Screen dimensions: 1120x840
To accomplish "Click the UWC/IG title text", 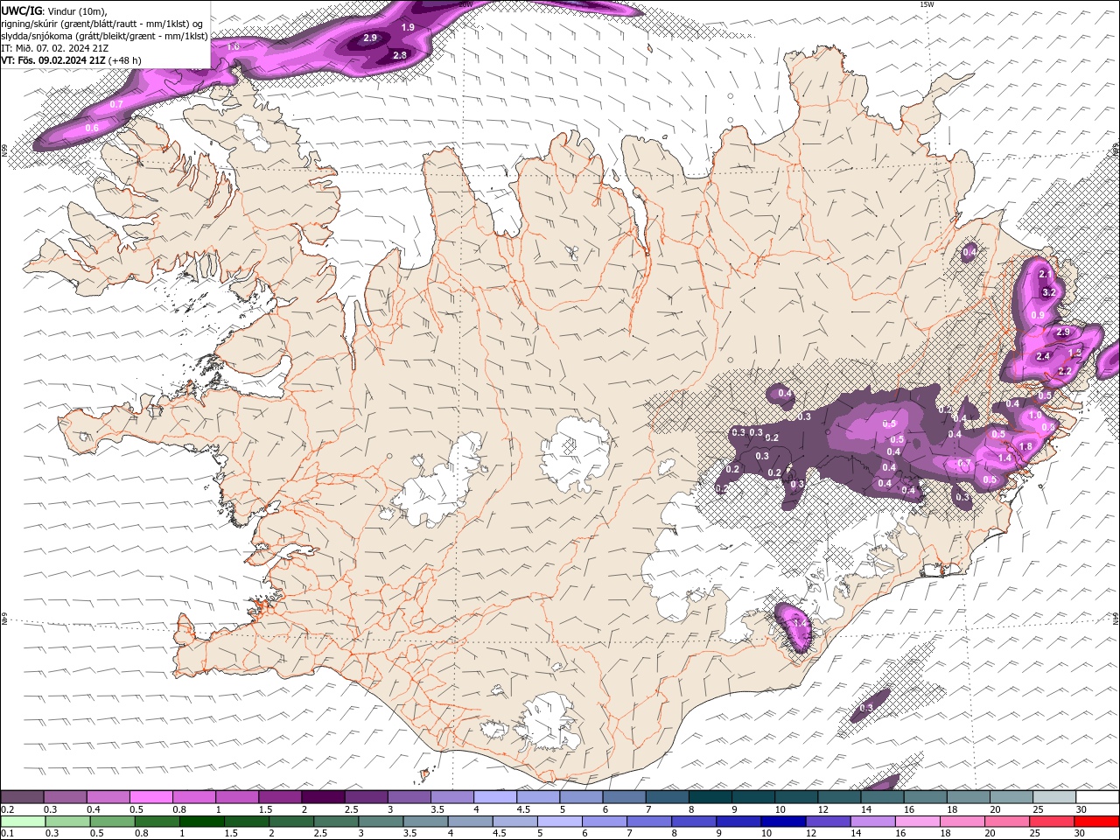I will click(20, 10).
